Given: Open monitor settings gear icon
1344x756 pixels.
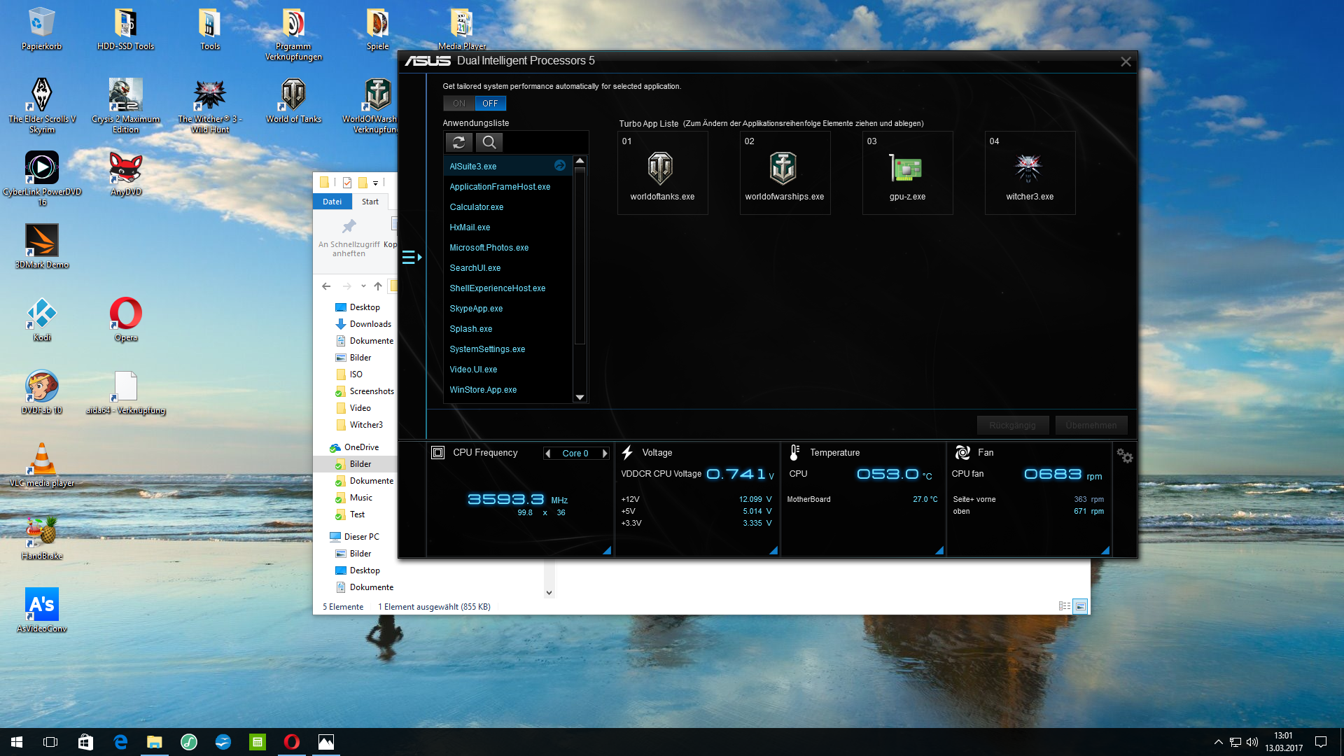Looking at the screenshot, I should (x=1124, y=456).
